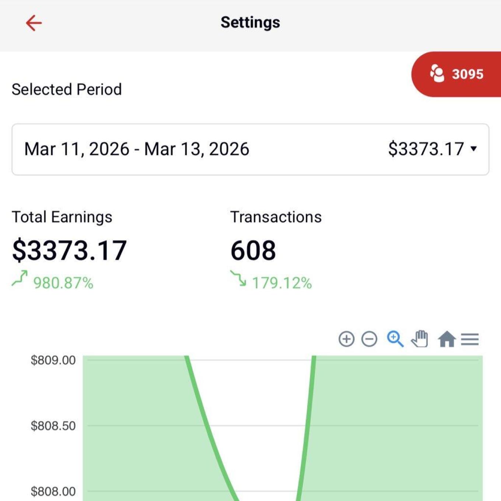Screen dimensions: 501x501
Task: Click the 980.87% earnings growth indicator
Action: click(x=63, y=283)
